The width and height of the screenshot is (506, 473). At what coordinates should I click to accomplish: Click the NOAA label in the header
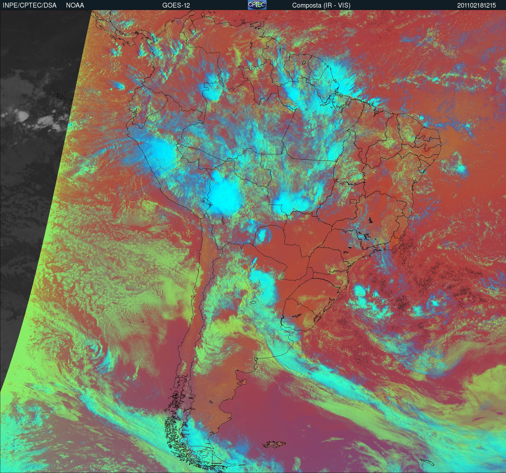[75, 5]
